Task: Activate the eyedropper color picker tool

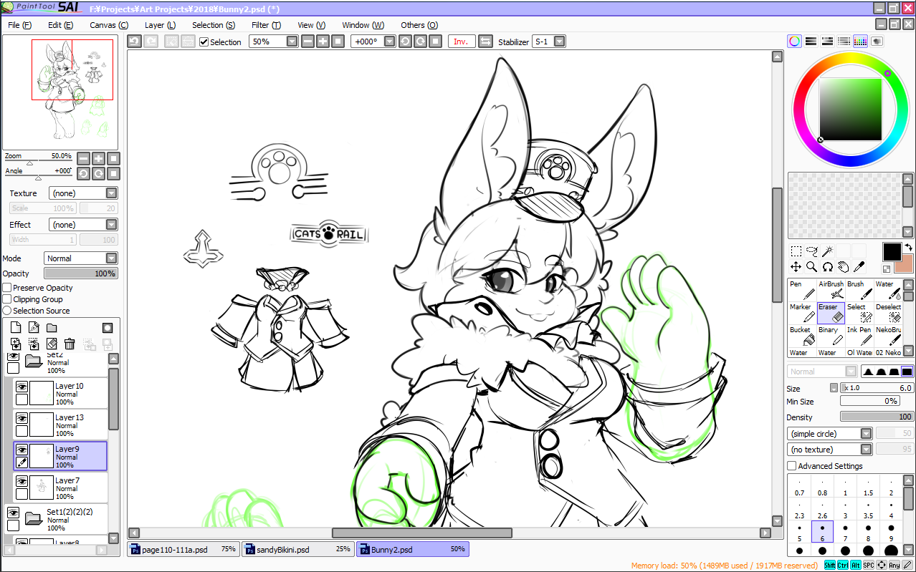Action: [x=859, y=267]
